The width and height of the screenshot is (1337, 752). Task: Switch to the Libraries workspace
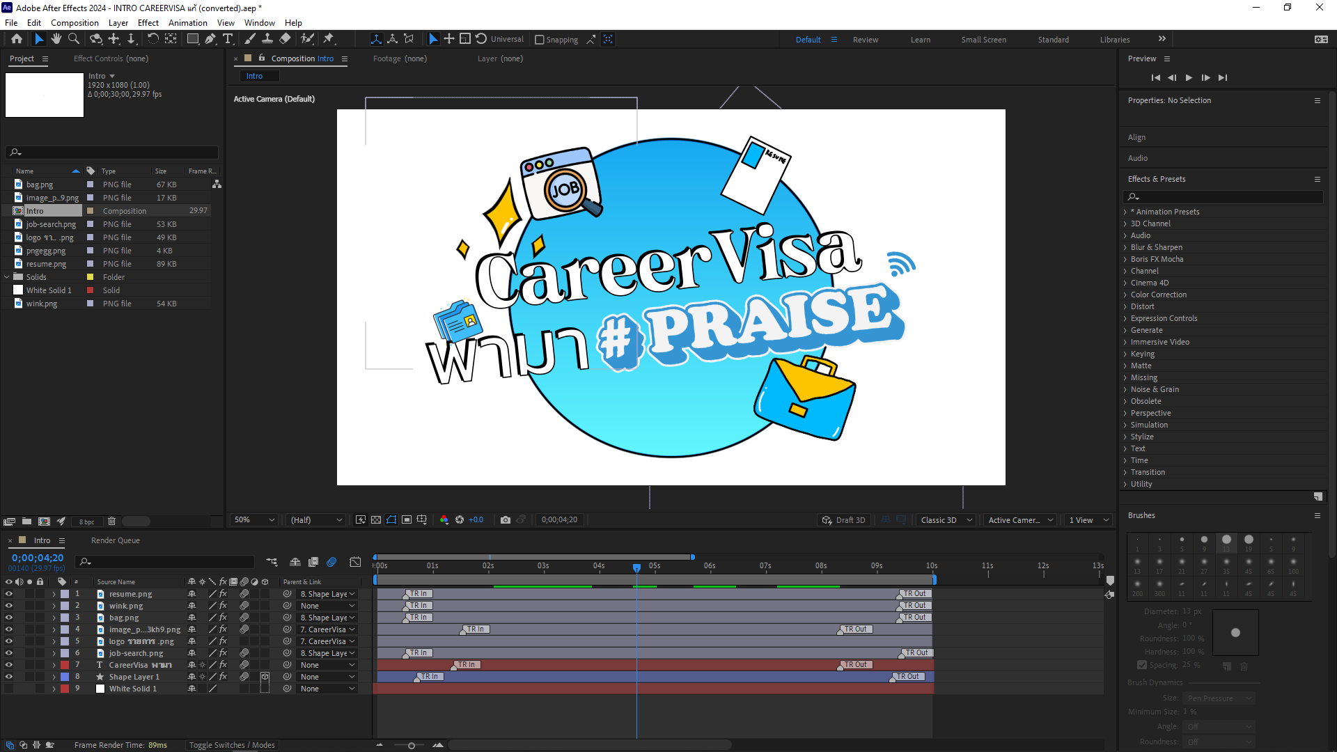click(x=1115, y=40)
